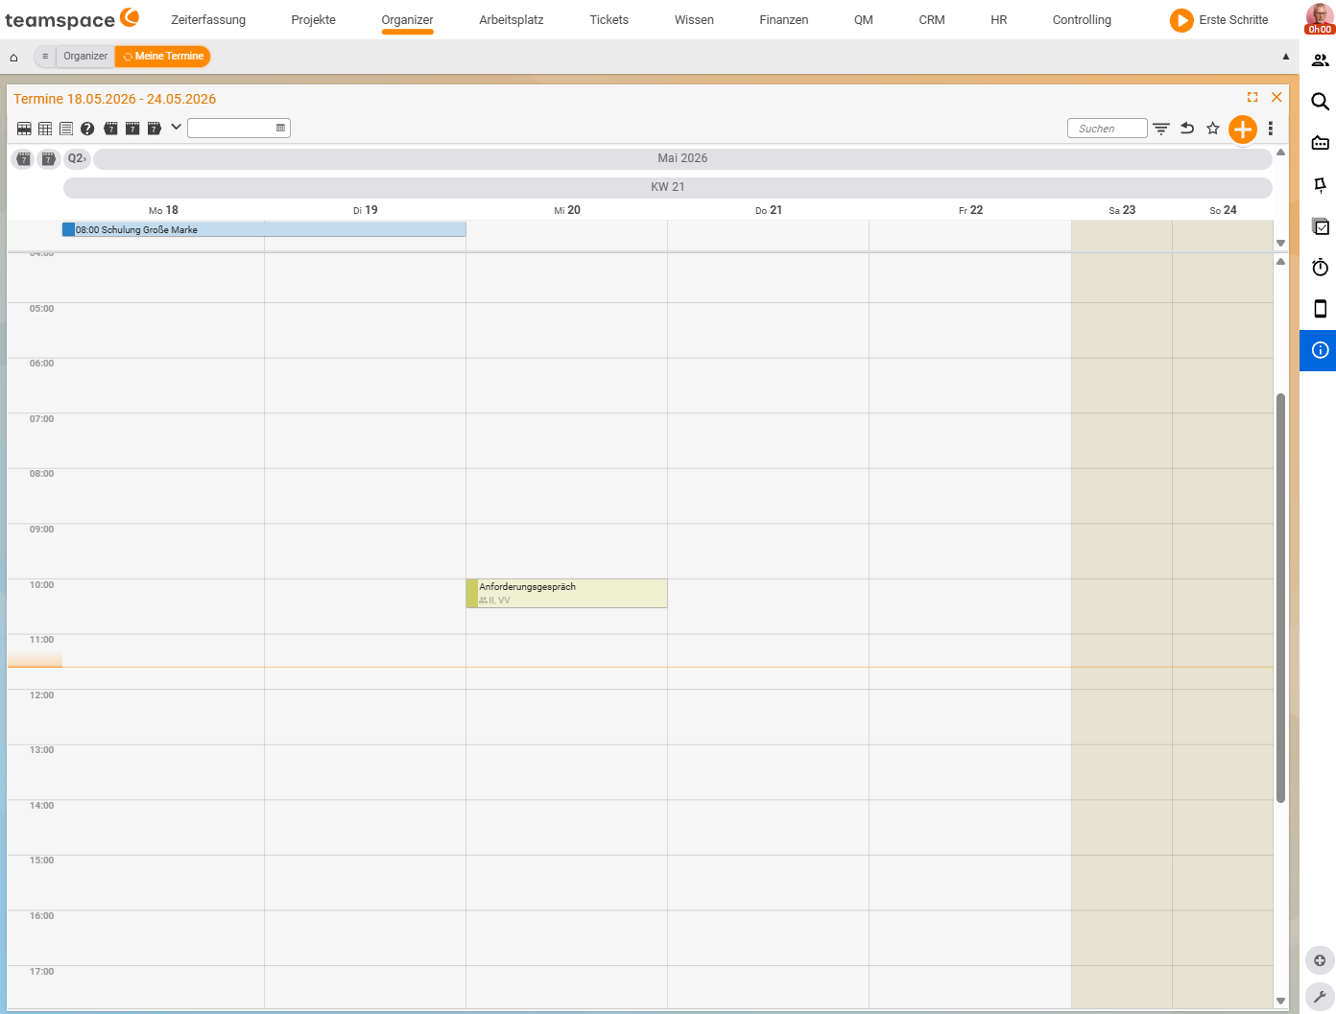This screenshot has height=1014, width=1336.
Task: Click the sidebar add circle icon
Action: pos(1320,960)
